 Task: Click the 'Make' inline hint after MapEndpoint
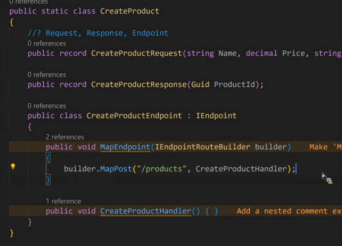tap(325, 147)
